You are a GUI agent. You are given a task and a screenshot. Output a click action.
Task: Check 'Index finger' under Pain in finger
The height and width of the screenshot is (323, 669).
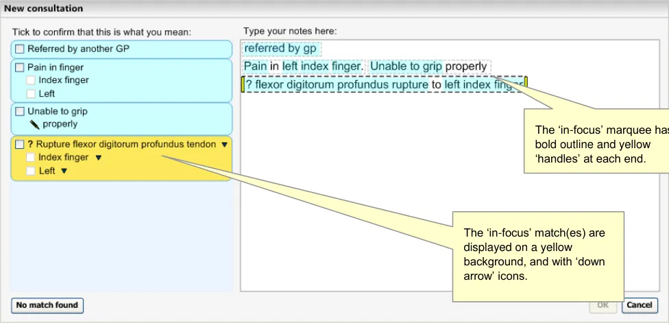click(x=31, y=80)
